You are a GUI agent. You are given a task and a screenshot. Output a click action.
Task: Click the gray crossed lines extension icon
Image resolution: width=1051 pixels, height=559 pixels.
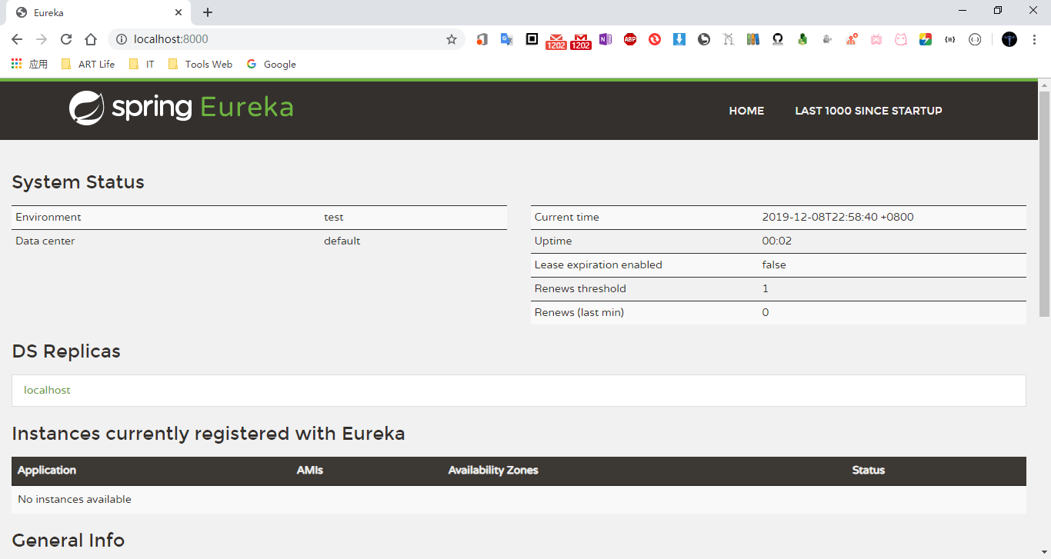point(729,39)
